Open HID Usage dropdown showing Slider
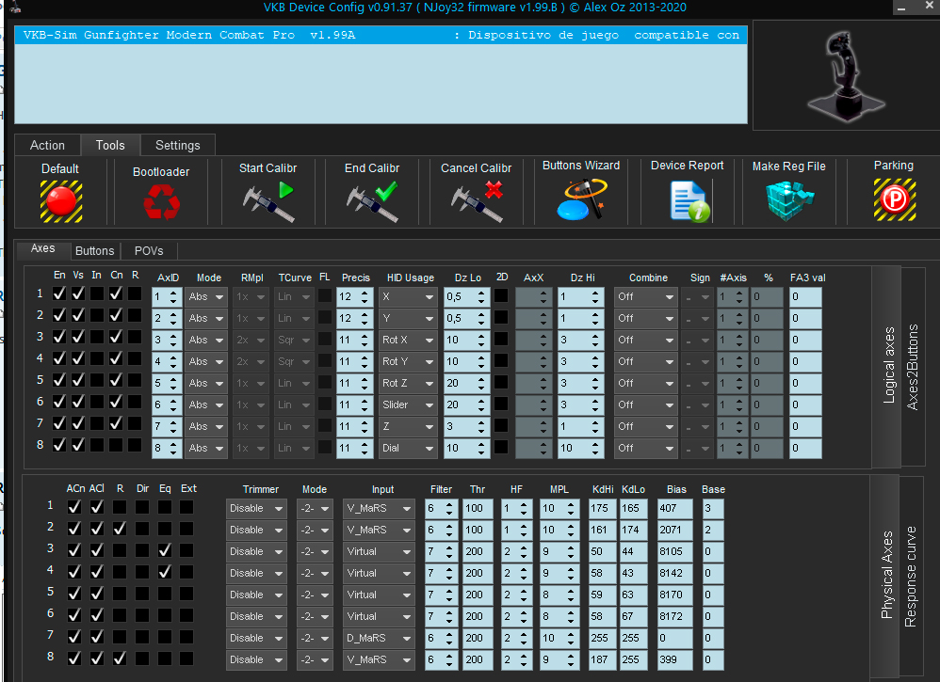 click(408, 404)
